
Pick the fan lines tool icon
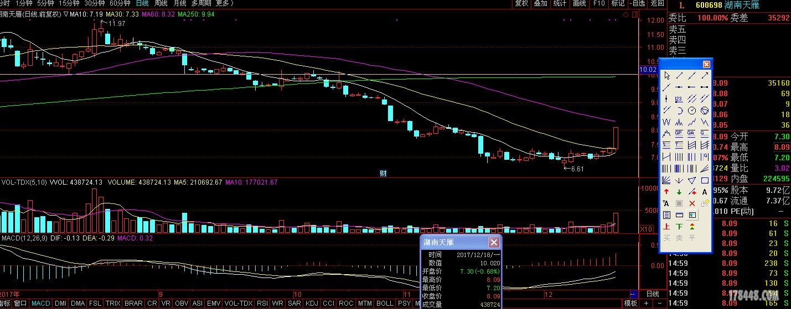pyautogui.click(x=667, y=180)
